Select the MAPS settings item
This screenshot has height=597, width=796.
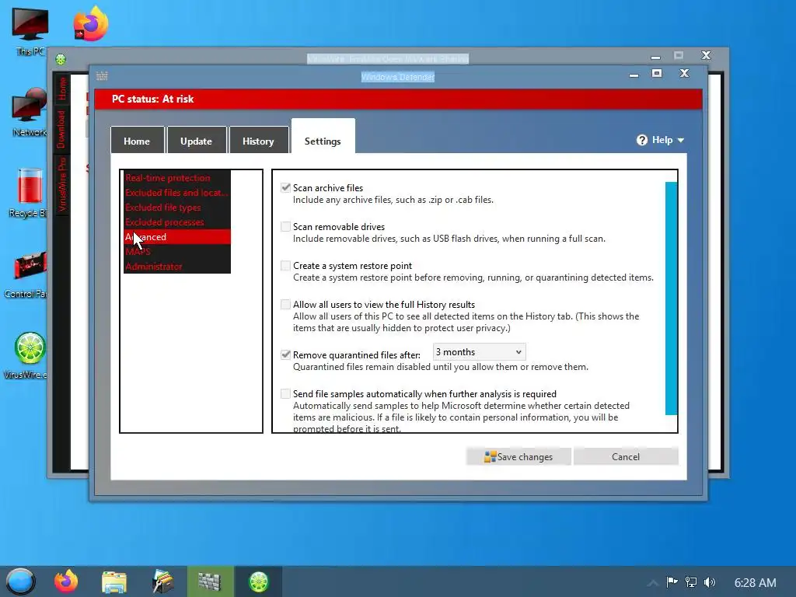point(177,251)
